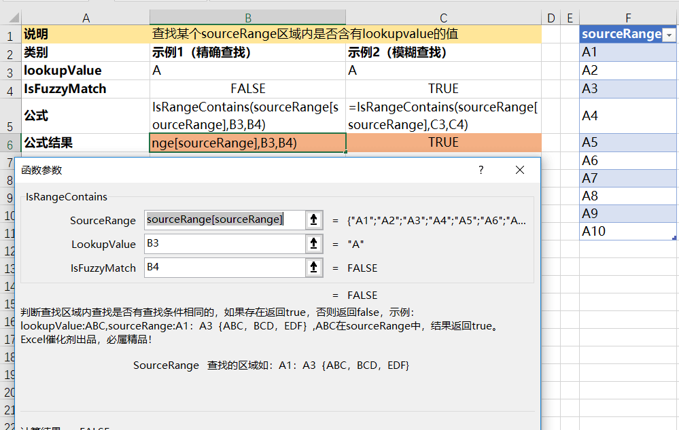Collapse dialog via SourceRange range-picker arrow
The height and width of the screenshot is (430, 679).
point(314,220)
